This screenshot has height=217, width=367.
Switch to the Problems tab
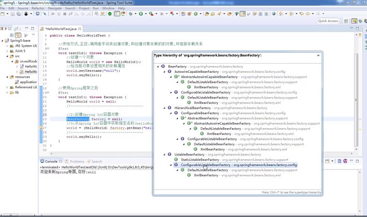(x=77, y=161)
